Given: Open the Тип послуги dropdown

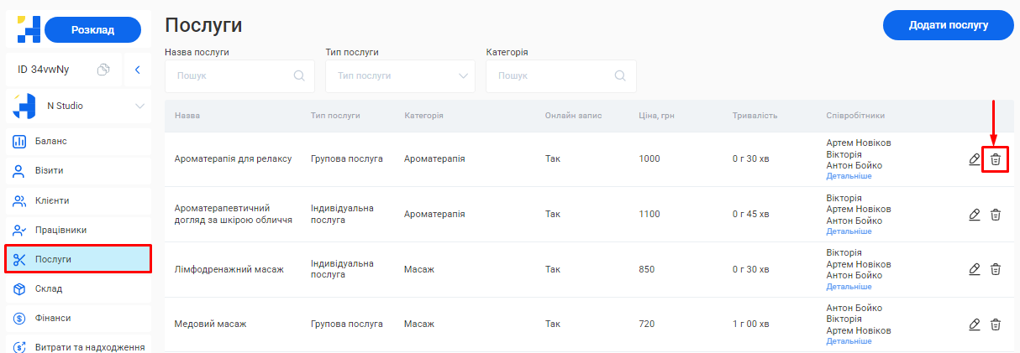Looking at the screenshot, I should coord(400,75).
